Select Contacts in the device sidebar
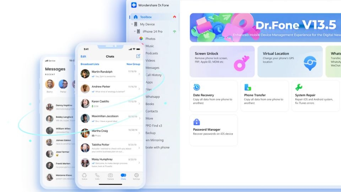This screenshot has height=192, width=341. 152,111
